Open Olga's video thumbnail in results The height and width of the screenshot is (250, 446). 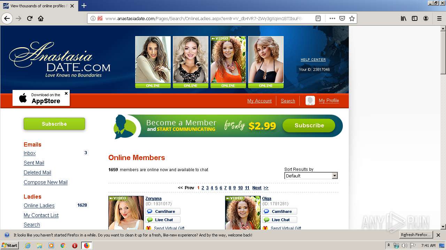click(x=243, y=213)
